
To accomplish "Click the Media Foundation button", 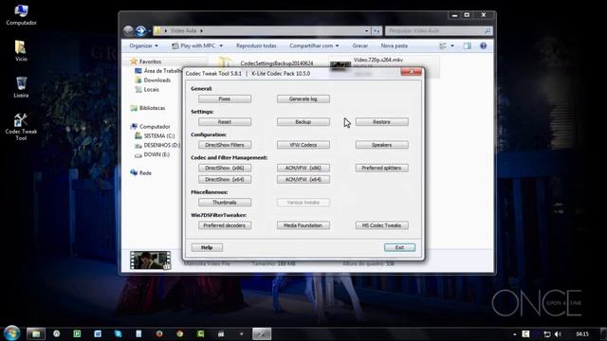I will pos(303,225).
